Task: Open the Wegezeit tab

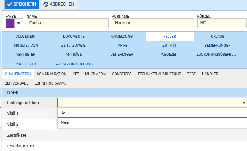Action: (x=170, y=55)
